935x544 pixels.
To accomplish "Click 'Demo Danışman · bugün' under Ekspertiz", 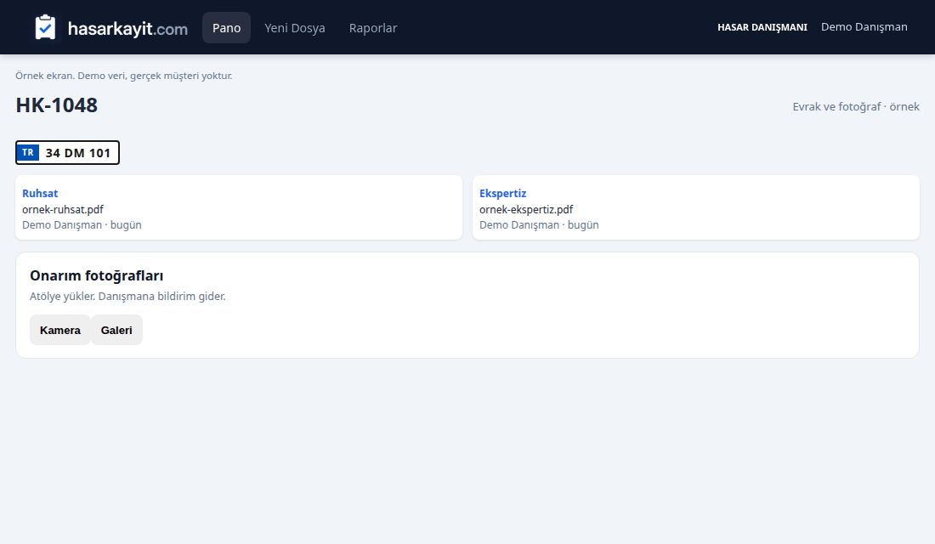I will 539,225.
